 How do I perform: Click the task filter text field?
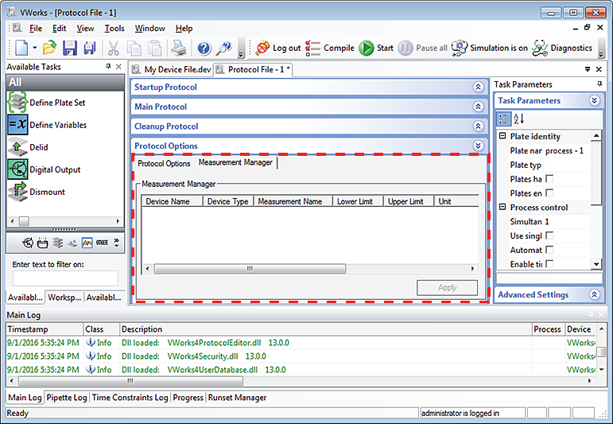pyautogui.click(x=65, y=278)
